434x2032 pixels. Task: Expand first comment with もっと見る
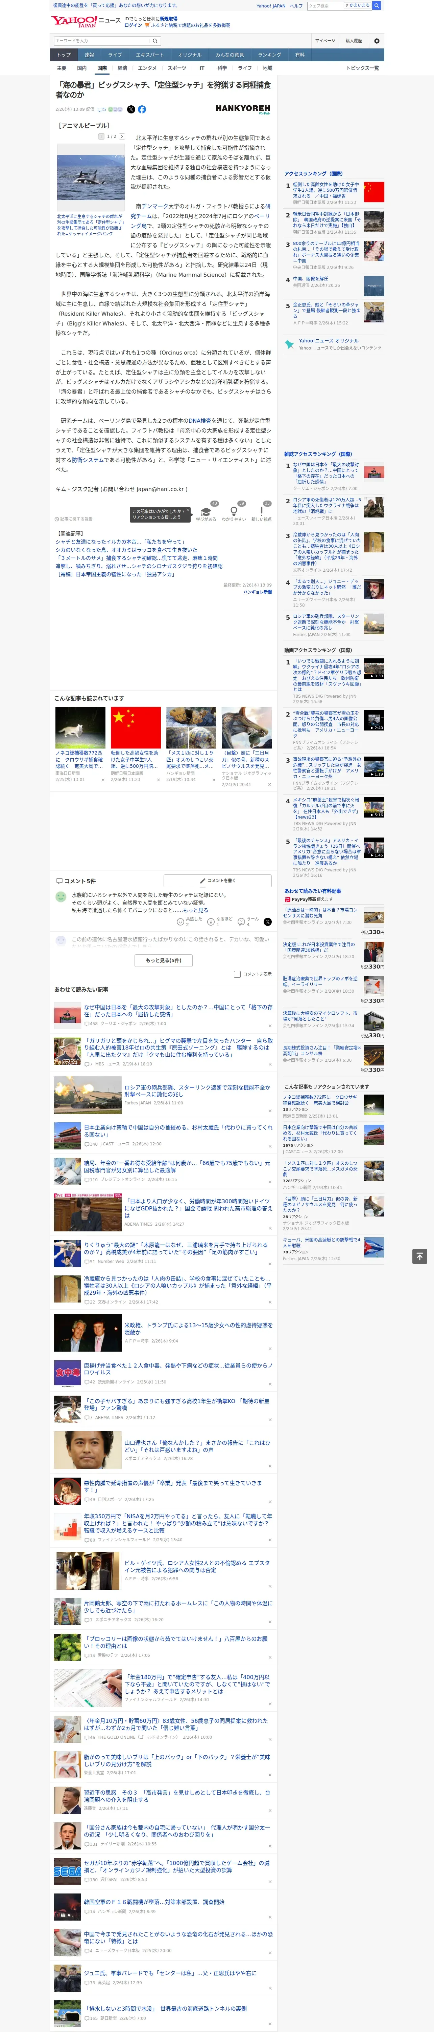pyautogui.click(x=196, y=910)
